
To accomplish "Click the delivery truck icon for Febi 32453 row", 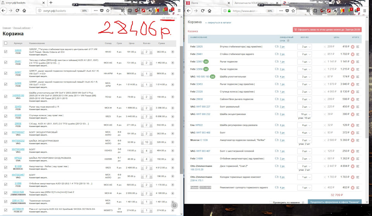I will click(276, 84).
